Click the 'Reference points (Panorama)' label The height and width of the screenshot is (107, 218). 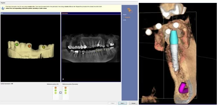pyautogui.click(x=70, y=84)
